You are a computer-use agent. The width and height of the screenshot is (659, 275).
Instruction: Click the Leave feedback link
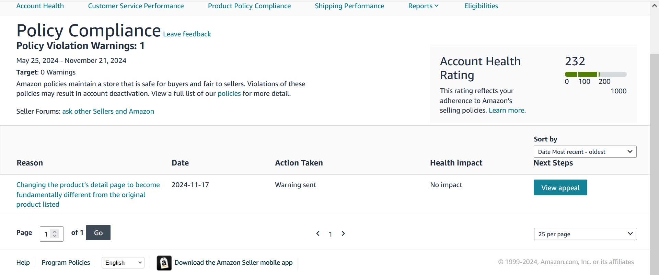tap(187, 34)
